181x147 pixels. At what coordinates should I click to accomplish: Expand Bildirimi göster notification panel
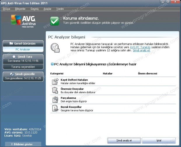(23, 144)
